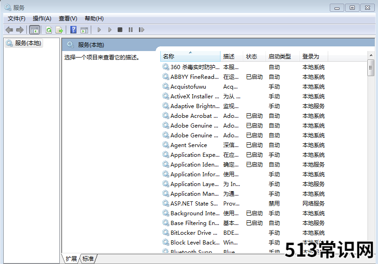Click the vertical scrollbar thumb
This screenshot has height=264, width=378.
(x=371, y=68)
